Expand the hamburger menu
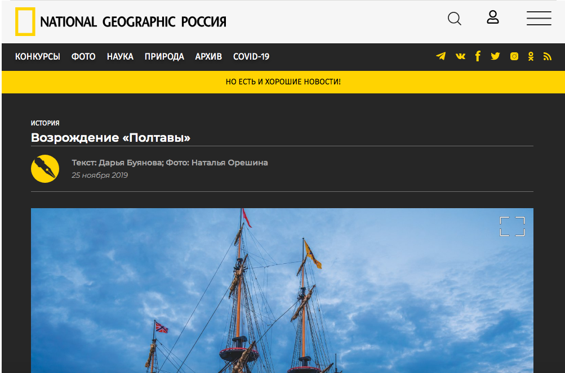This screenshot has height=373, width=565. [x=539, y=18]
